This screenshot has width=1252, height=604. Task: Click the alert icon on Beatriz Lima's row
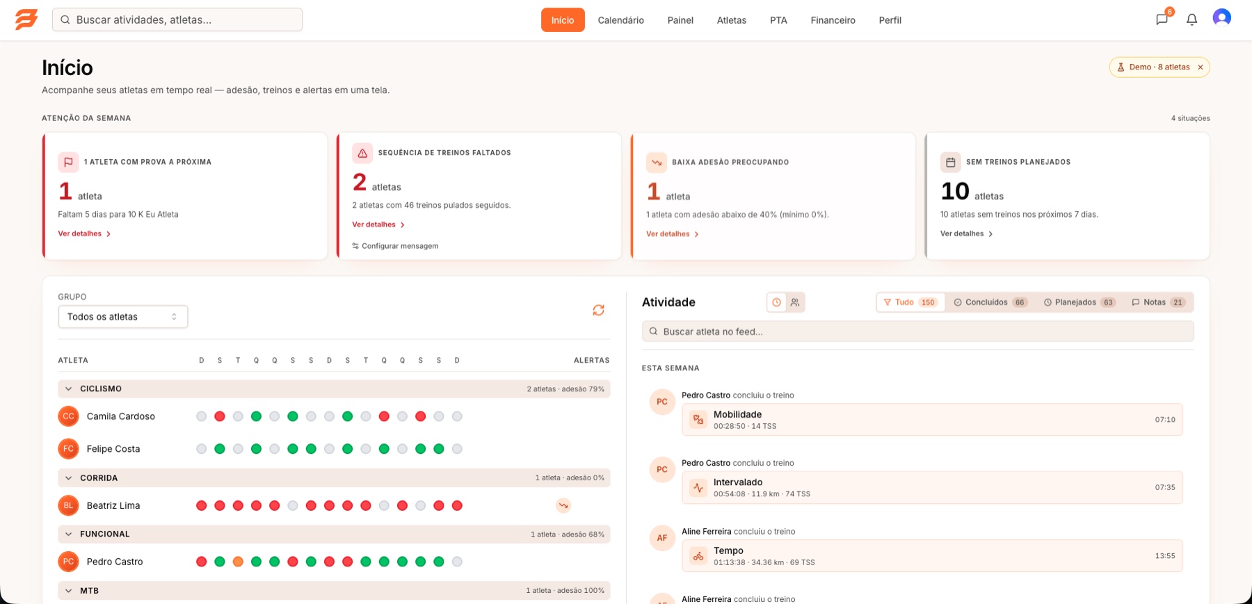[x=563, y=505]
